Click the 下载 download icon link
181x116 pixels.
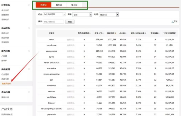174,21
